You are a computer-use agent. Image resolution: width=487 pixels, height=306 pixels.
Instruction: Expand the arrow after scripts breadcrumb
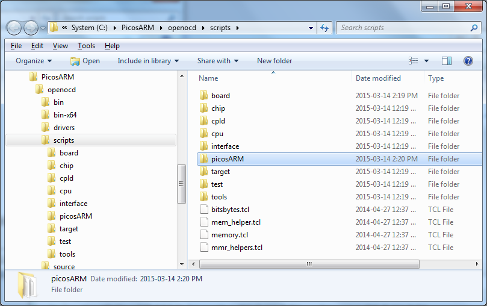[x=238, y=28]
